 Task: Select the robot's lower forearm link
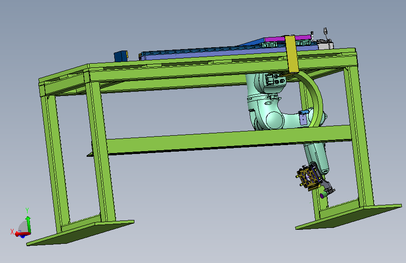(317, 157)
